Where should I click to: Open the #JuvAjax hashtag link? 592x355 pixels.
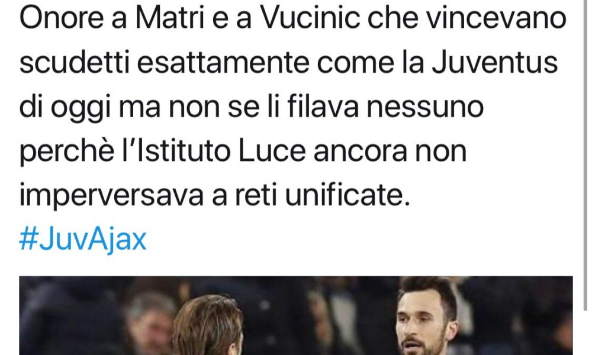click(83, 239)
